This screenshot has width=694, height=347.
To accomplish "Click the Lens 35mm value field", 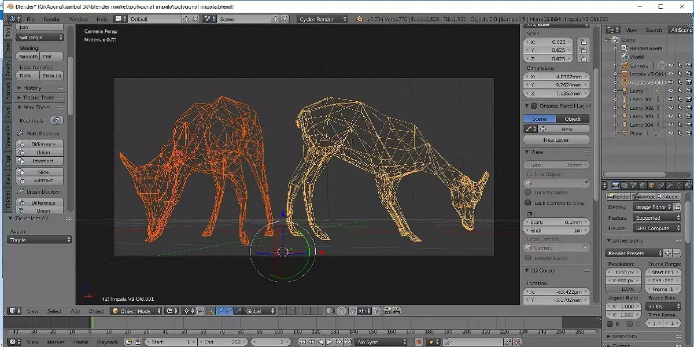I will [x=557, y=165].
